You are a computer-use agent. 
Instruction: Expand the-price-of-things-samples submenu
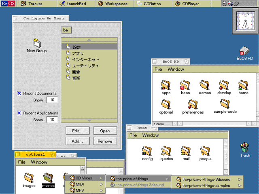[x=207, y=186]
